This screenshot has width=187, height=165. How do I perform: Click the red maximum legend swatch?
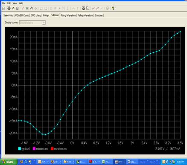pos(52,149)
